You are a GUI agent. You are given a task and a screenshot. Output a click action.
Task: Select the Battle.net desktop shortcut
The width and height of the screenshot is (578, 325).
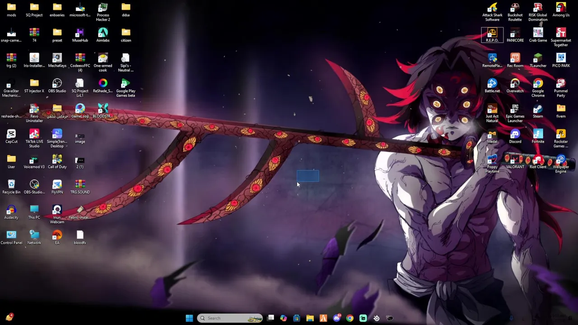pos(492,85)
